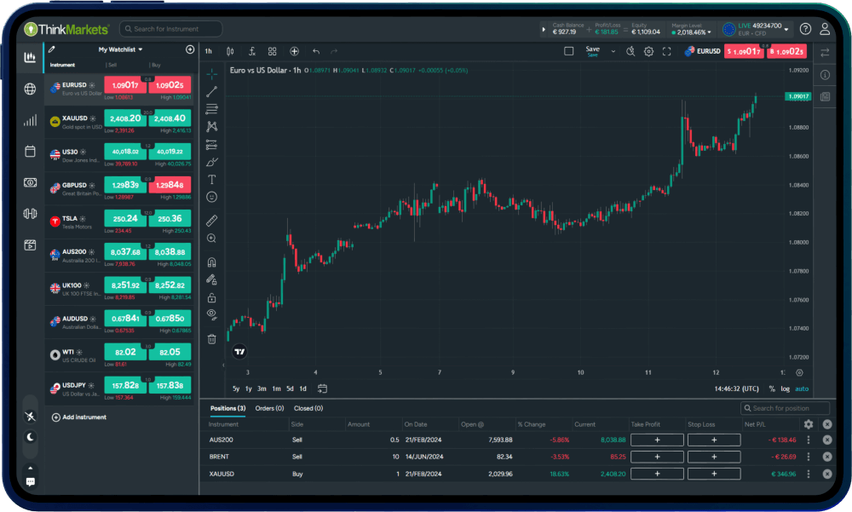Open the 1h timeframe selector

209,51
